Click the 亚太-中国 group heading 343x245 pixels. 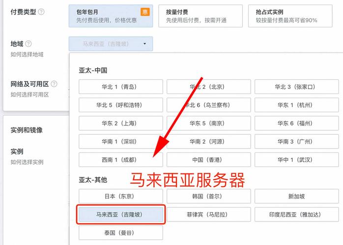93,70
